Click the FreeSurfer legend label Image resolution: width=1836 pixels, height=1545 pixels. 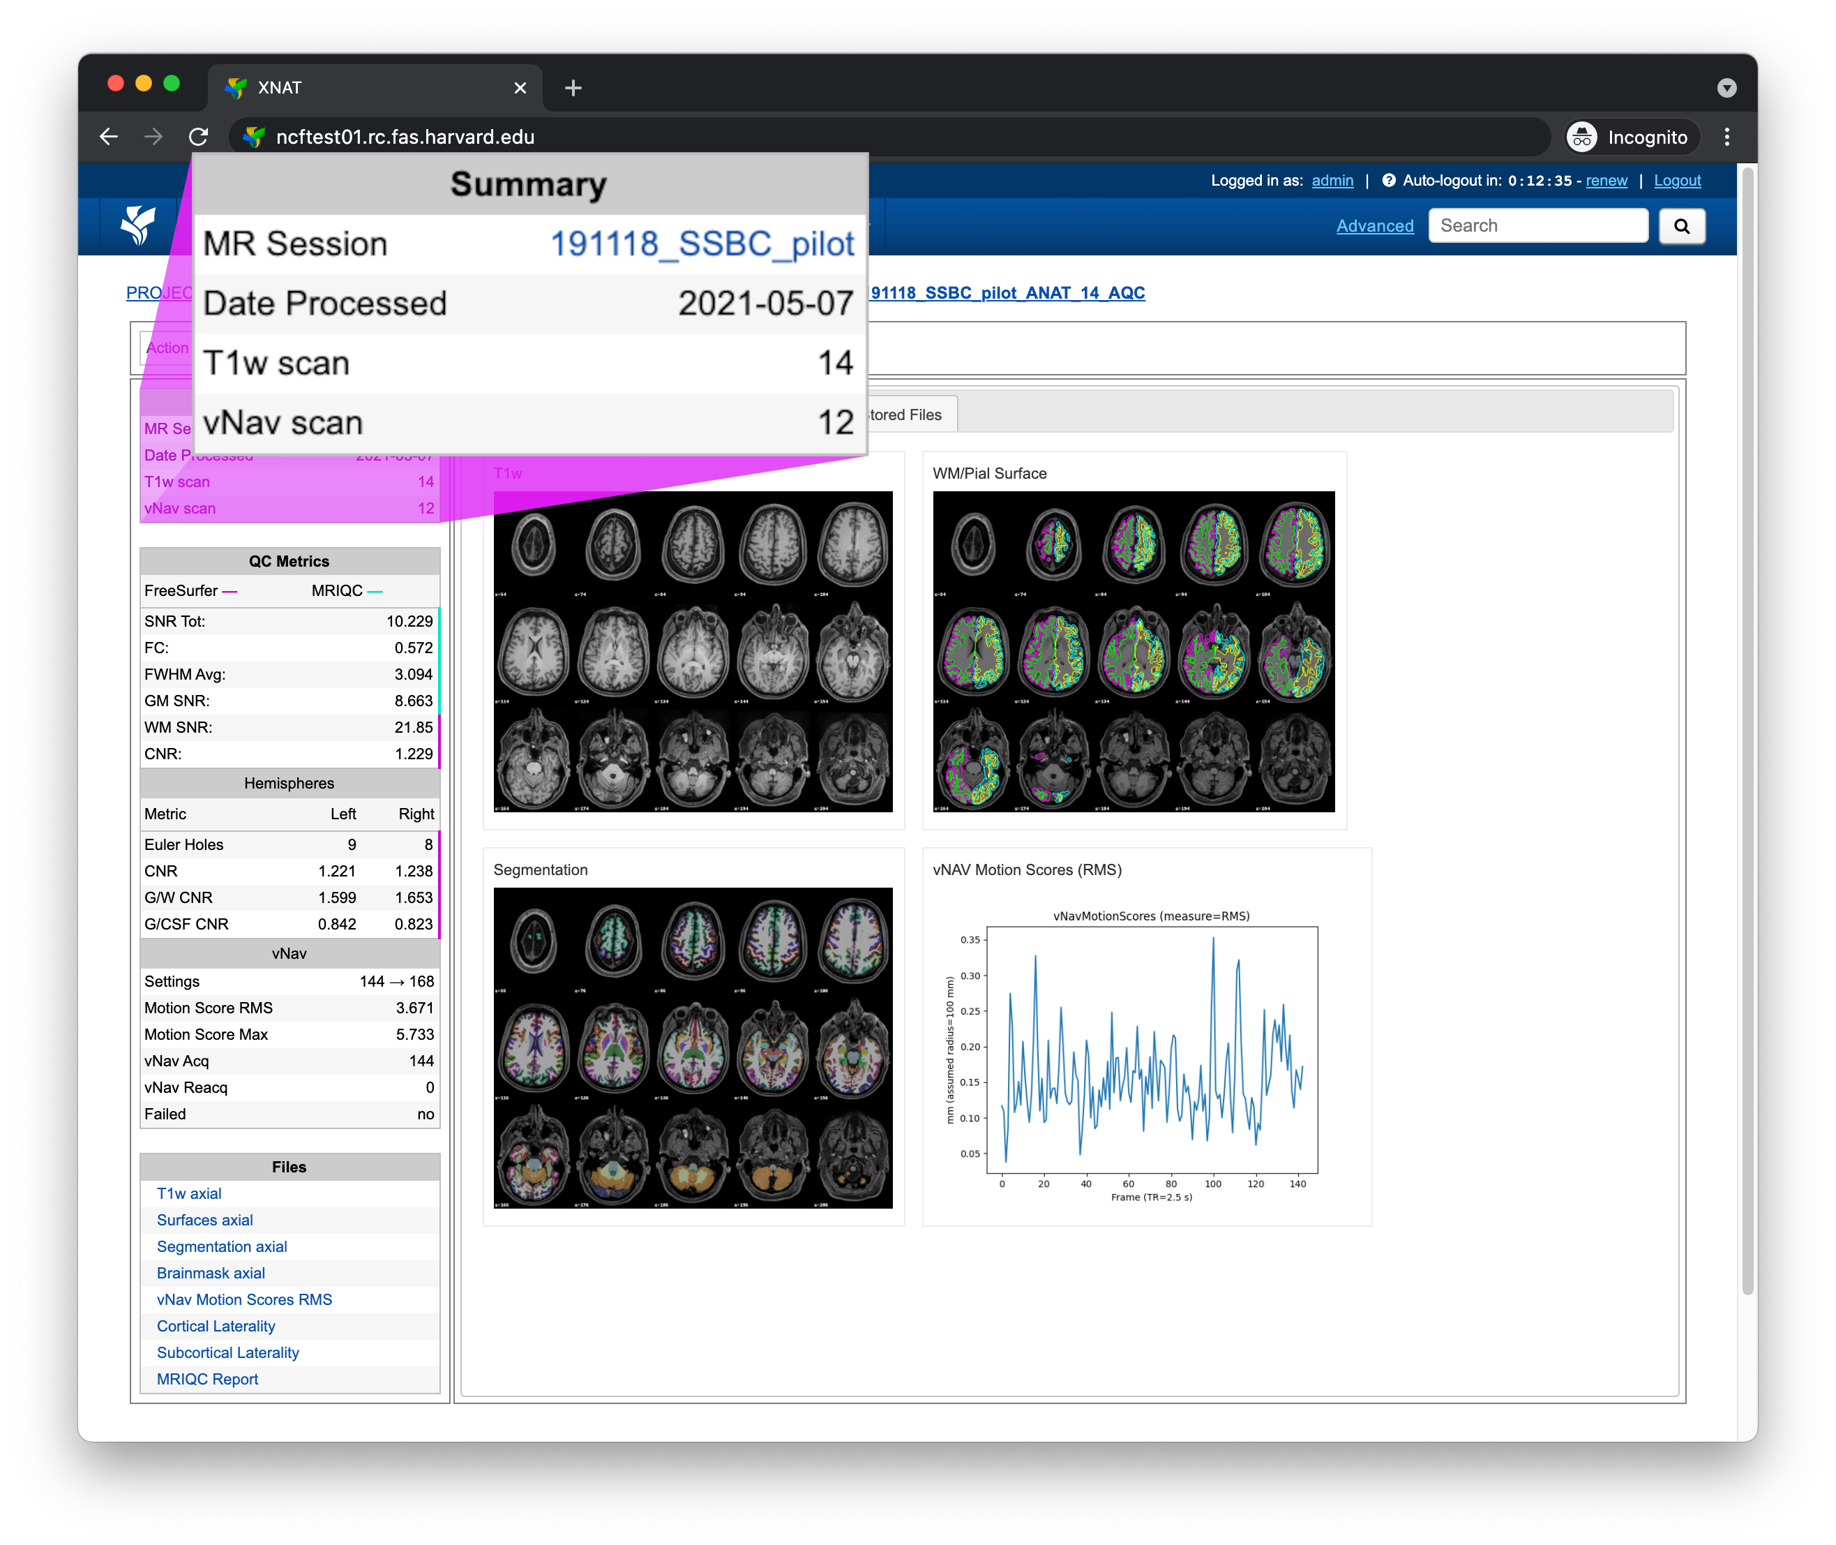coord(181,590)
